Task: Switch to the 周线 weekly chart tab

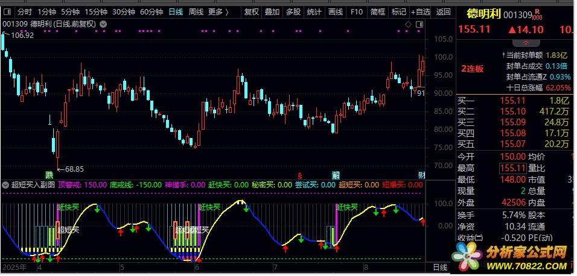Action: click(x=196, y=11)
